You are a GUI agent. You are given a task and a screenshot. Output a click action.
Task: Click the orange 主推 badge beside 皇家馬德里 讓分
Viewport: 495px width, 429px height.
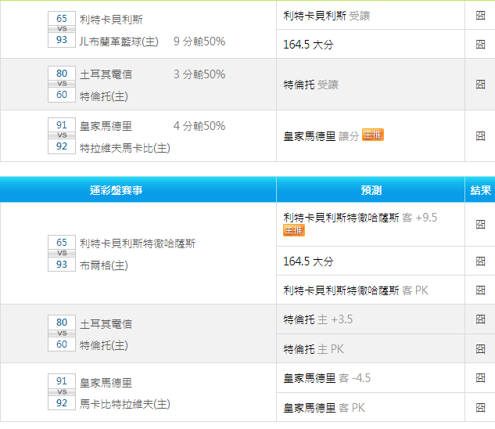372,135
